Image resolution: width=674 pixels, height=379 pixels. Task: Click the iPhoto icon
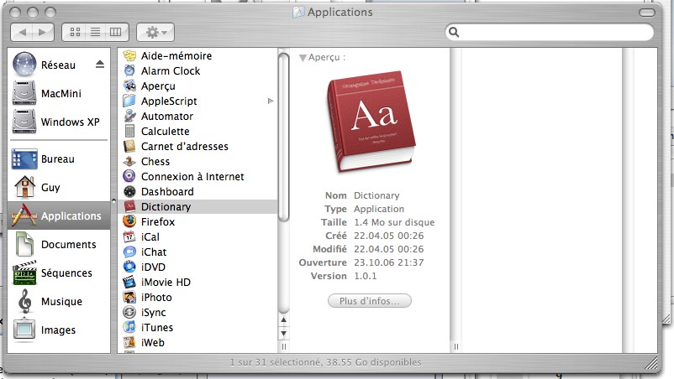129,297
